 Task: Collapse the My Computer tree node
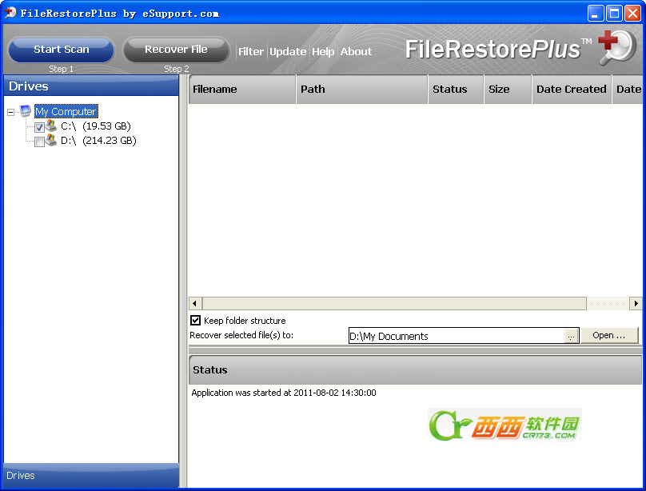coord(11,112)
